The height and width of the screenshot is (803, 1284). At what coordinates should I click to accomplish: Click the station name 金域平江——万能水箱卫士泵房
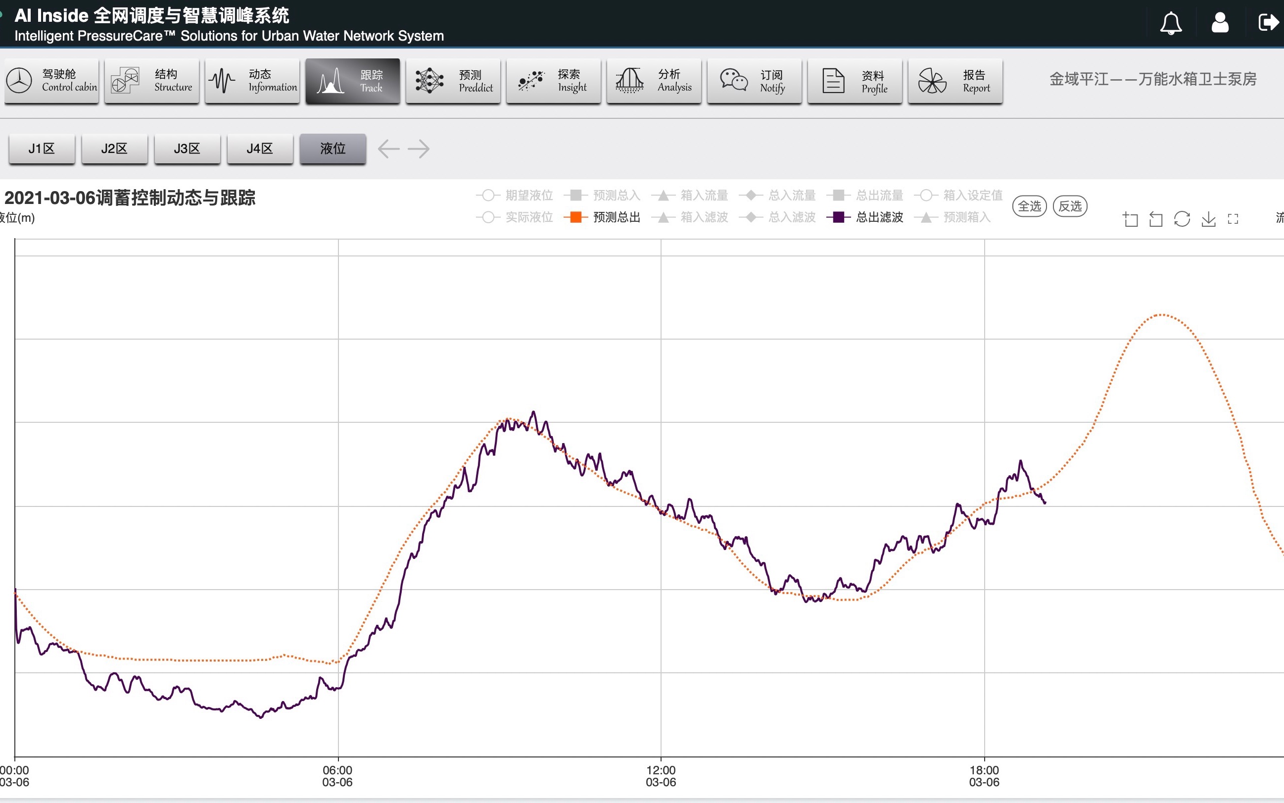coord(1153,79)
